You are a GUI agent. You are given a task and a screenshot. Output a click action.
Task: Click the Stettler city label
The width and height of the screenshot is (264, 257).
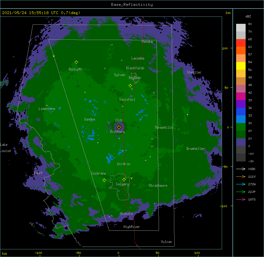click(x=194, y=72)
